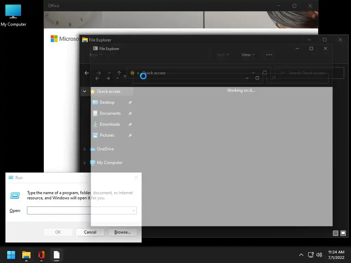Refresh the outer File Explorer address bar

tap(265, 73)
